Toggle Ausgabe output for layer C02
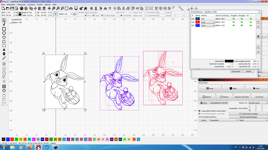This screenshot has height=150, width=268. coord(233,22)
